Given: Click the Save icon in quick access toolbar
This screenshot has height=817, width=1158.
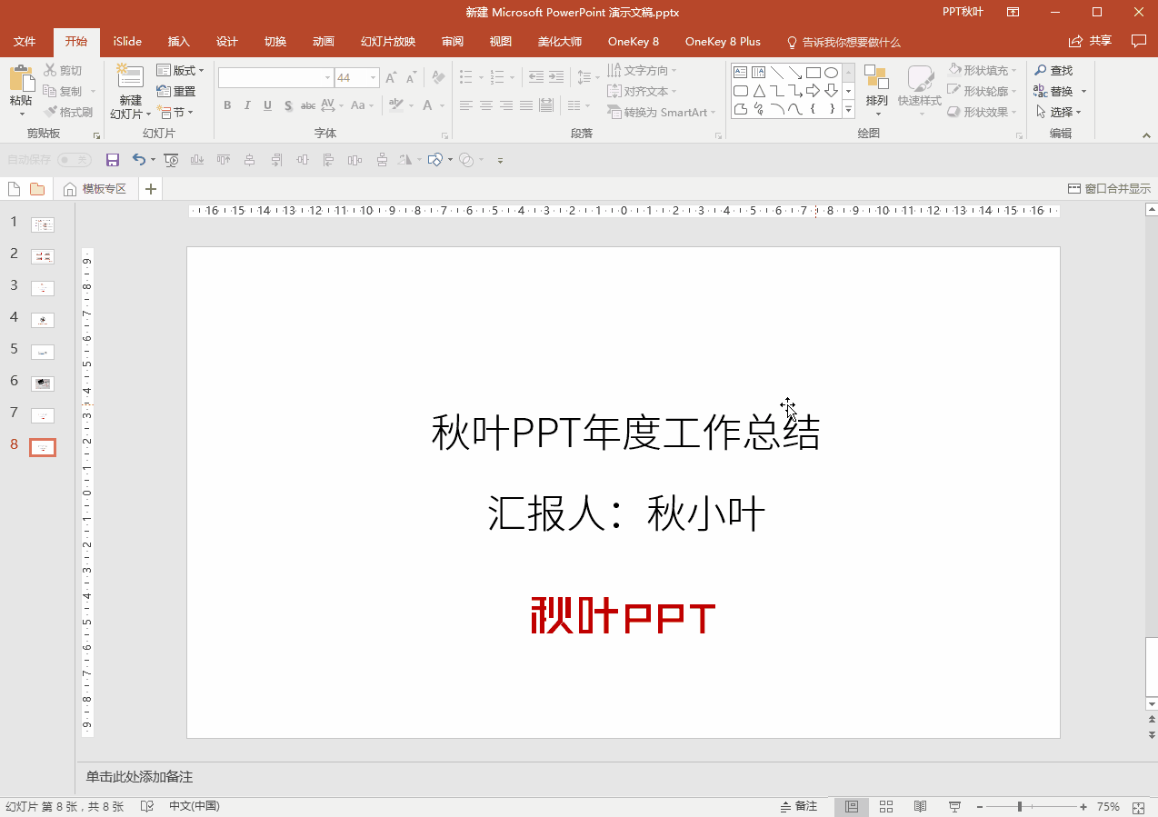Looking at the screenshot, I should 113,160.
